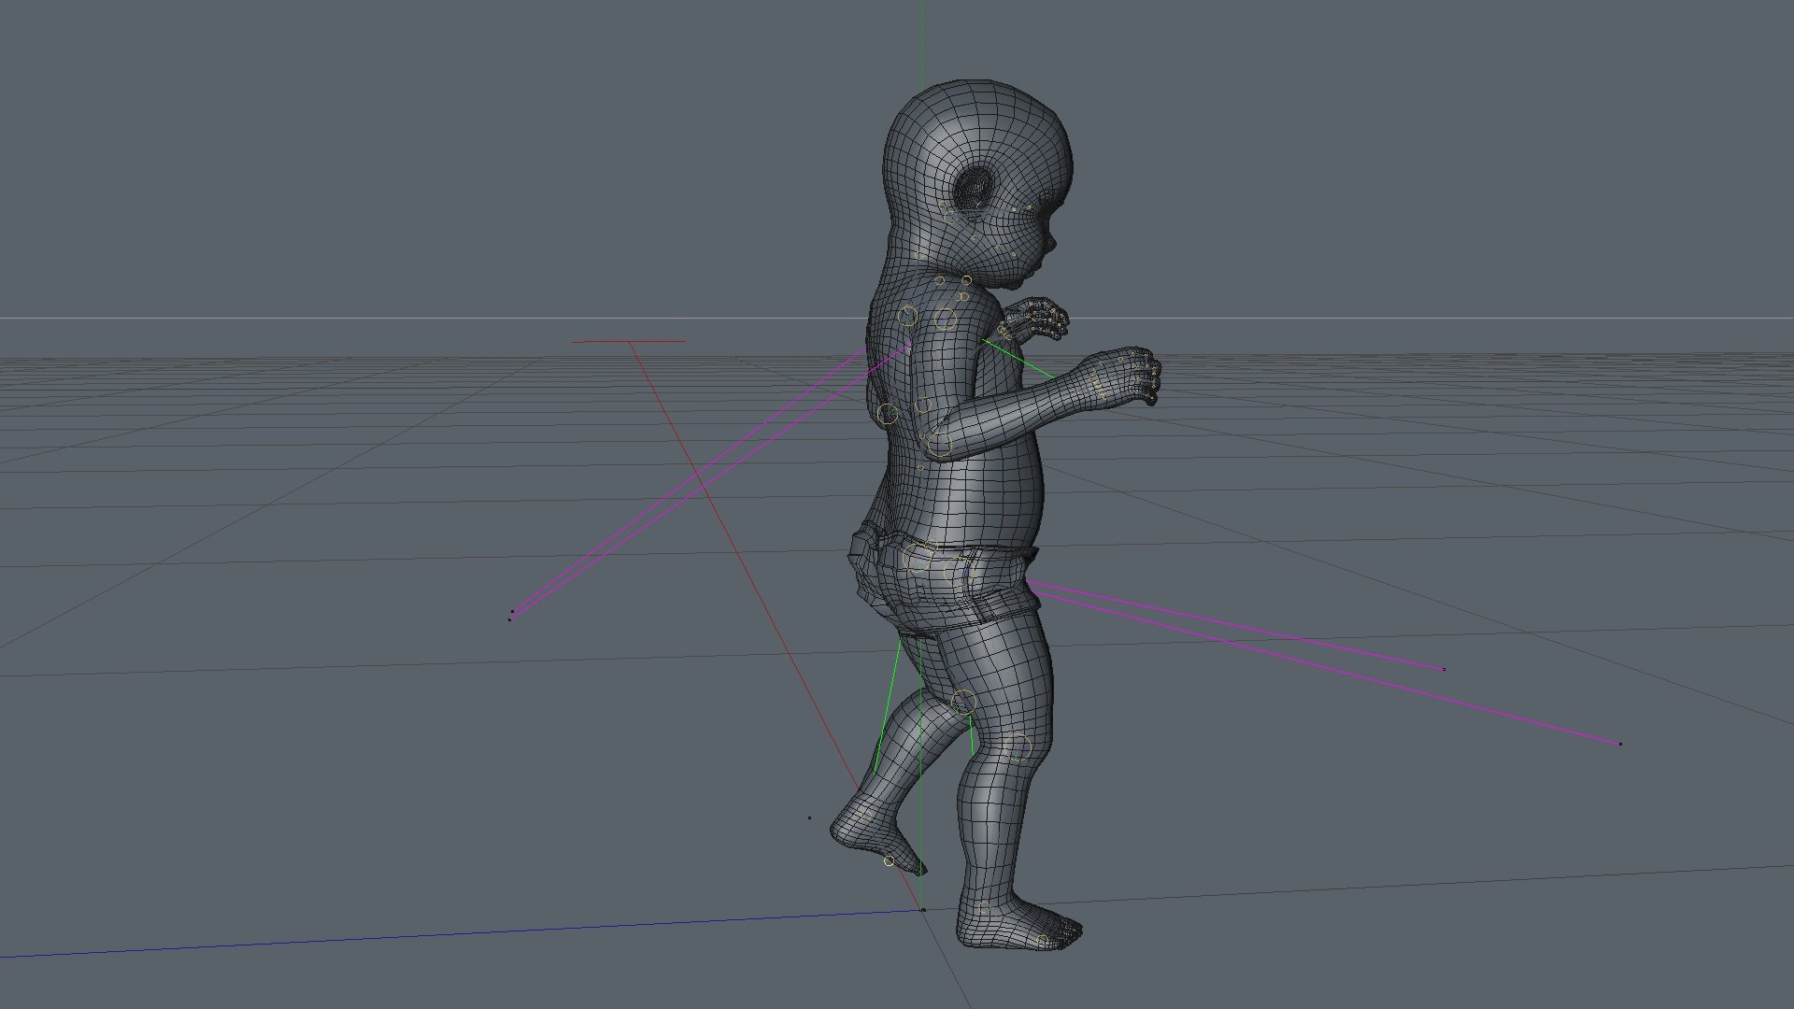Click the world origin point at axis intersection
The height and width of the screenshot is (1009, 1794).
coord(922,909)
